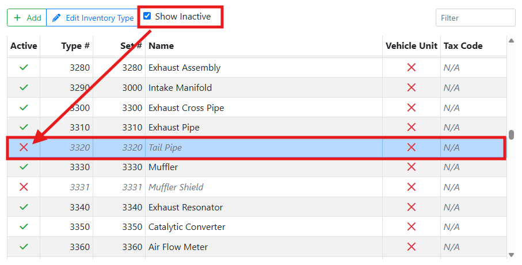Click the Vehicle Unit red X for Catalytic Converter
Screen dimensions: 522x265
pos(411,227)
